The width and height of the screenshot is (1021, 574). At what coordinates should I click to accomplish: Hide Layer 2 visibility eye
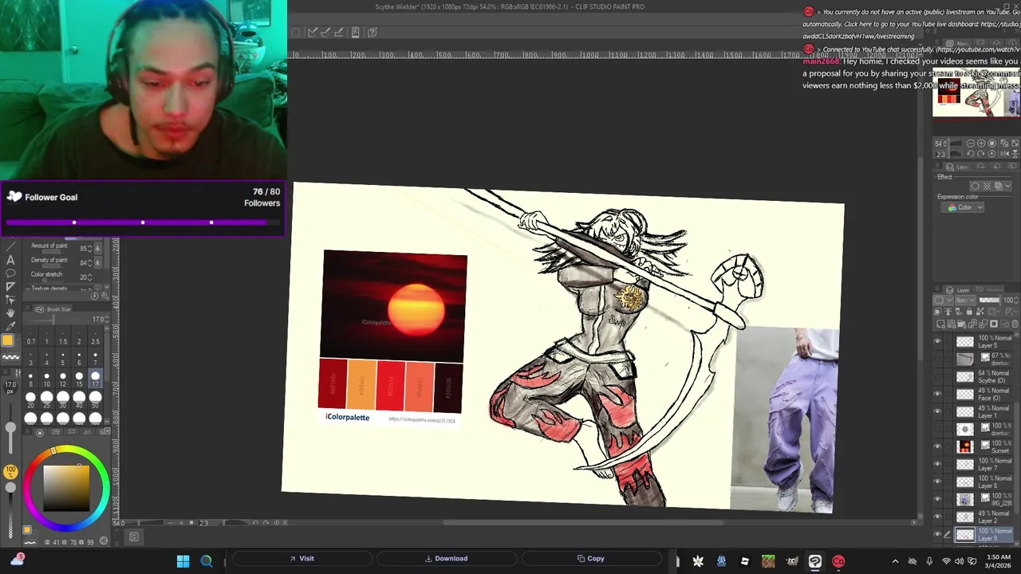click(937, 517)
